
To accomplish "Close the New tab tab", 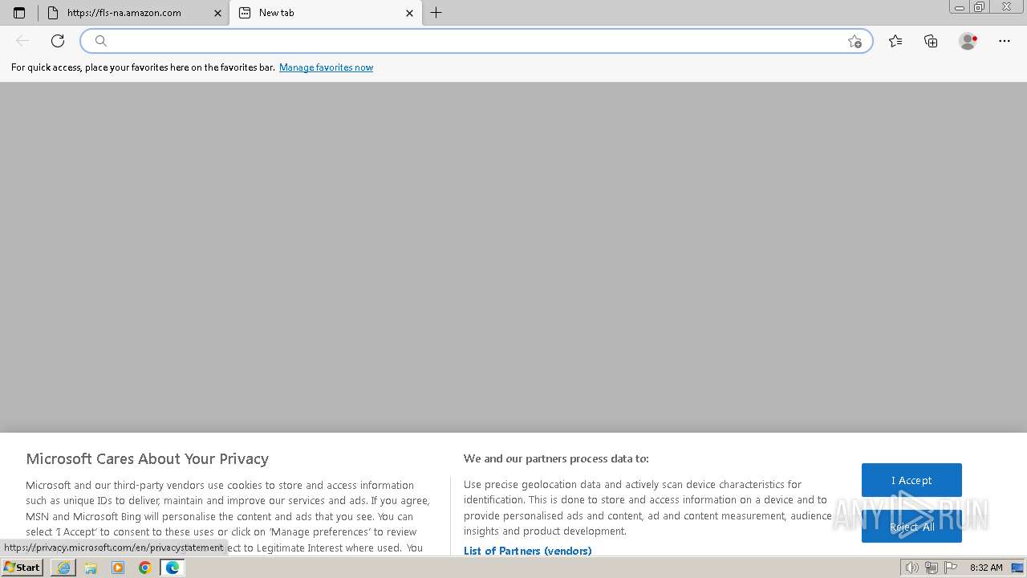I will [409, 13].
